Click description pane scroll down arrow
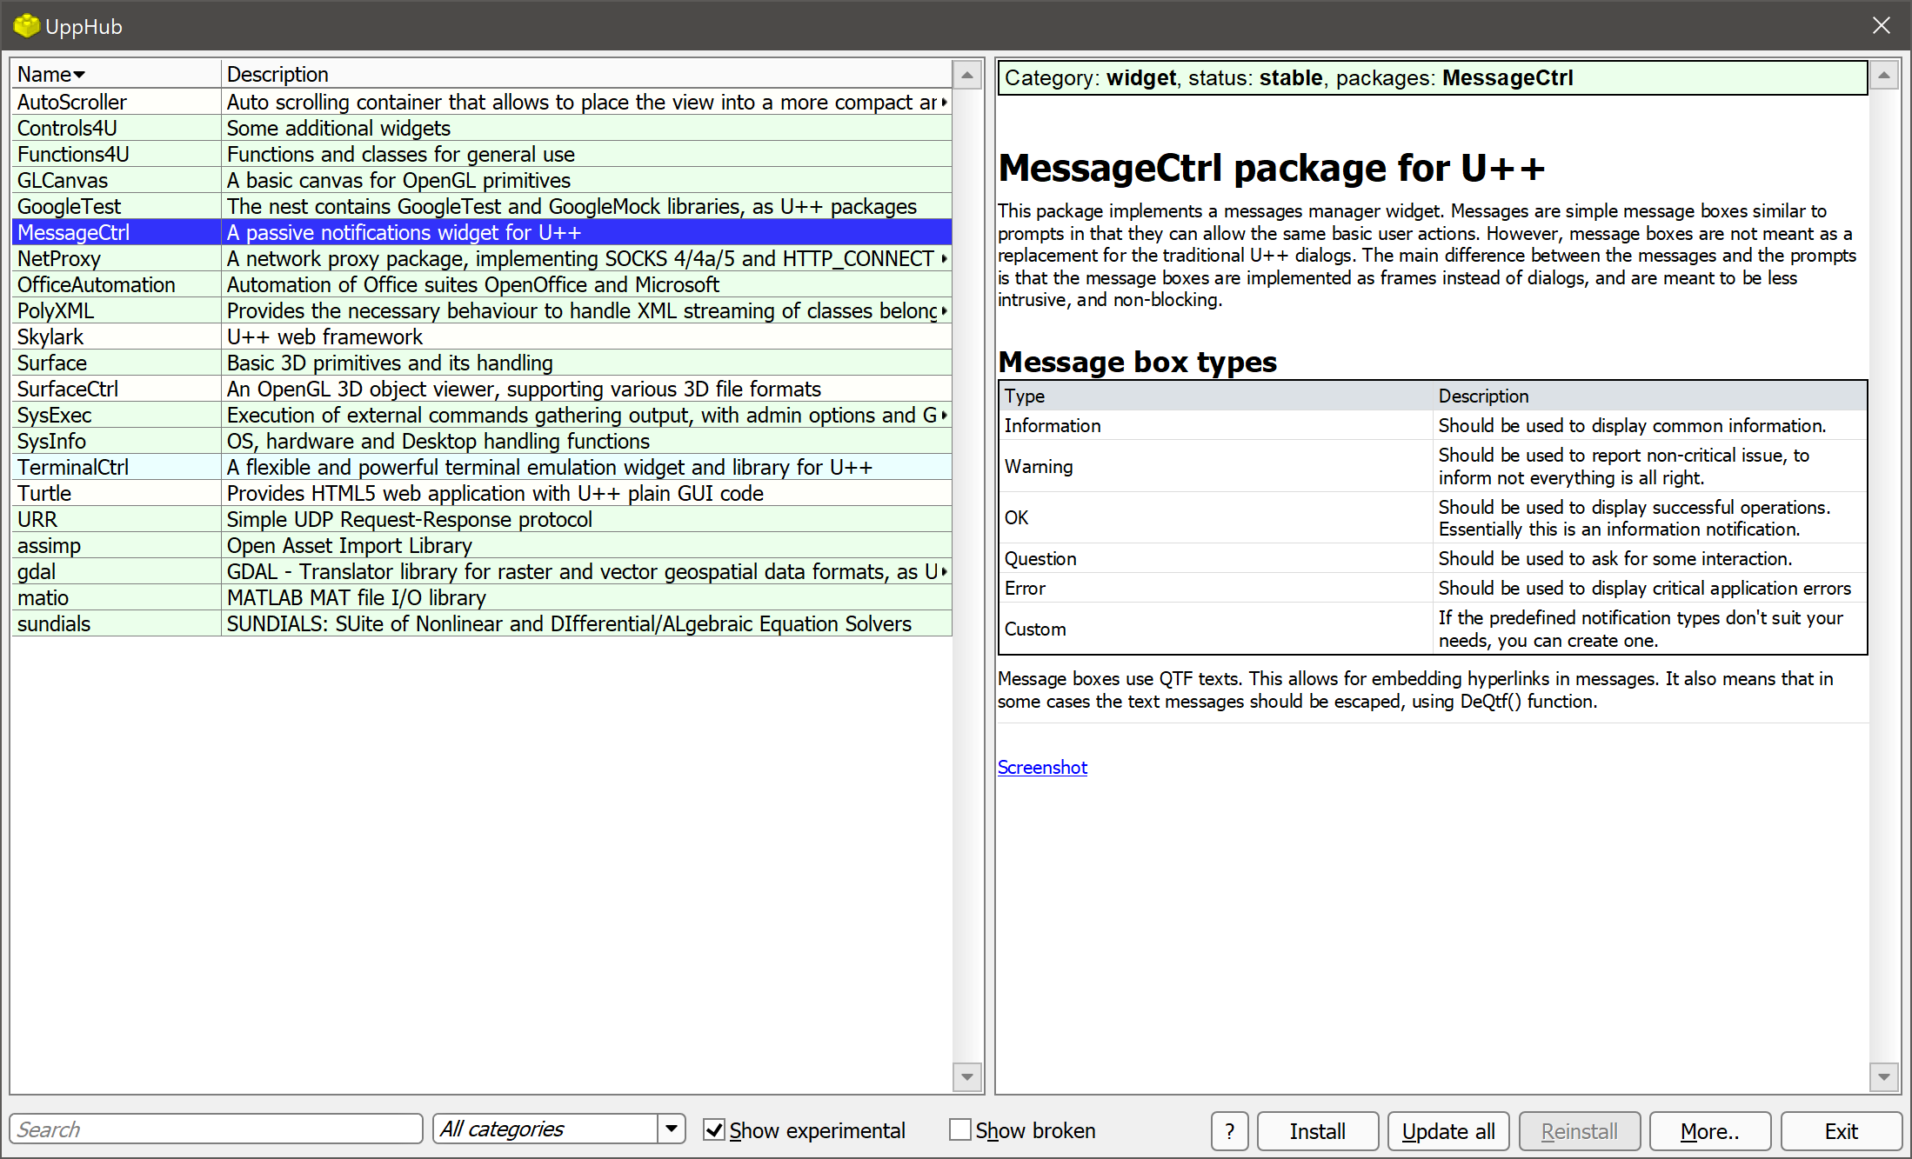The width and height of the screenshot is (1912, 1159). (1883, 1077)
